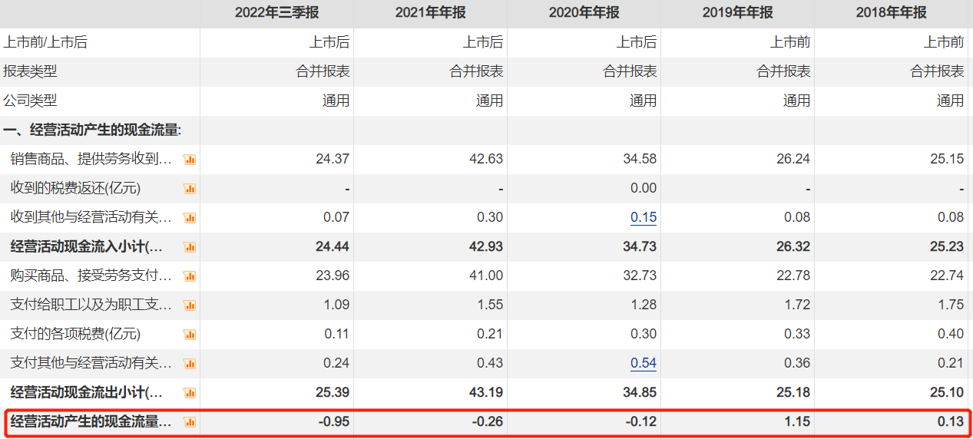973x439 pixels.
Task: Click chart icon for 支付给职工以及为职工支 row
Action: 190,305
